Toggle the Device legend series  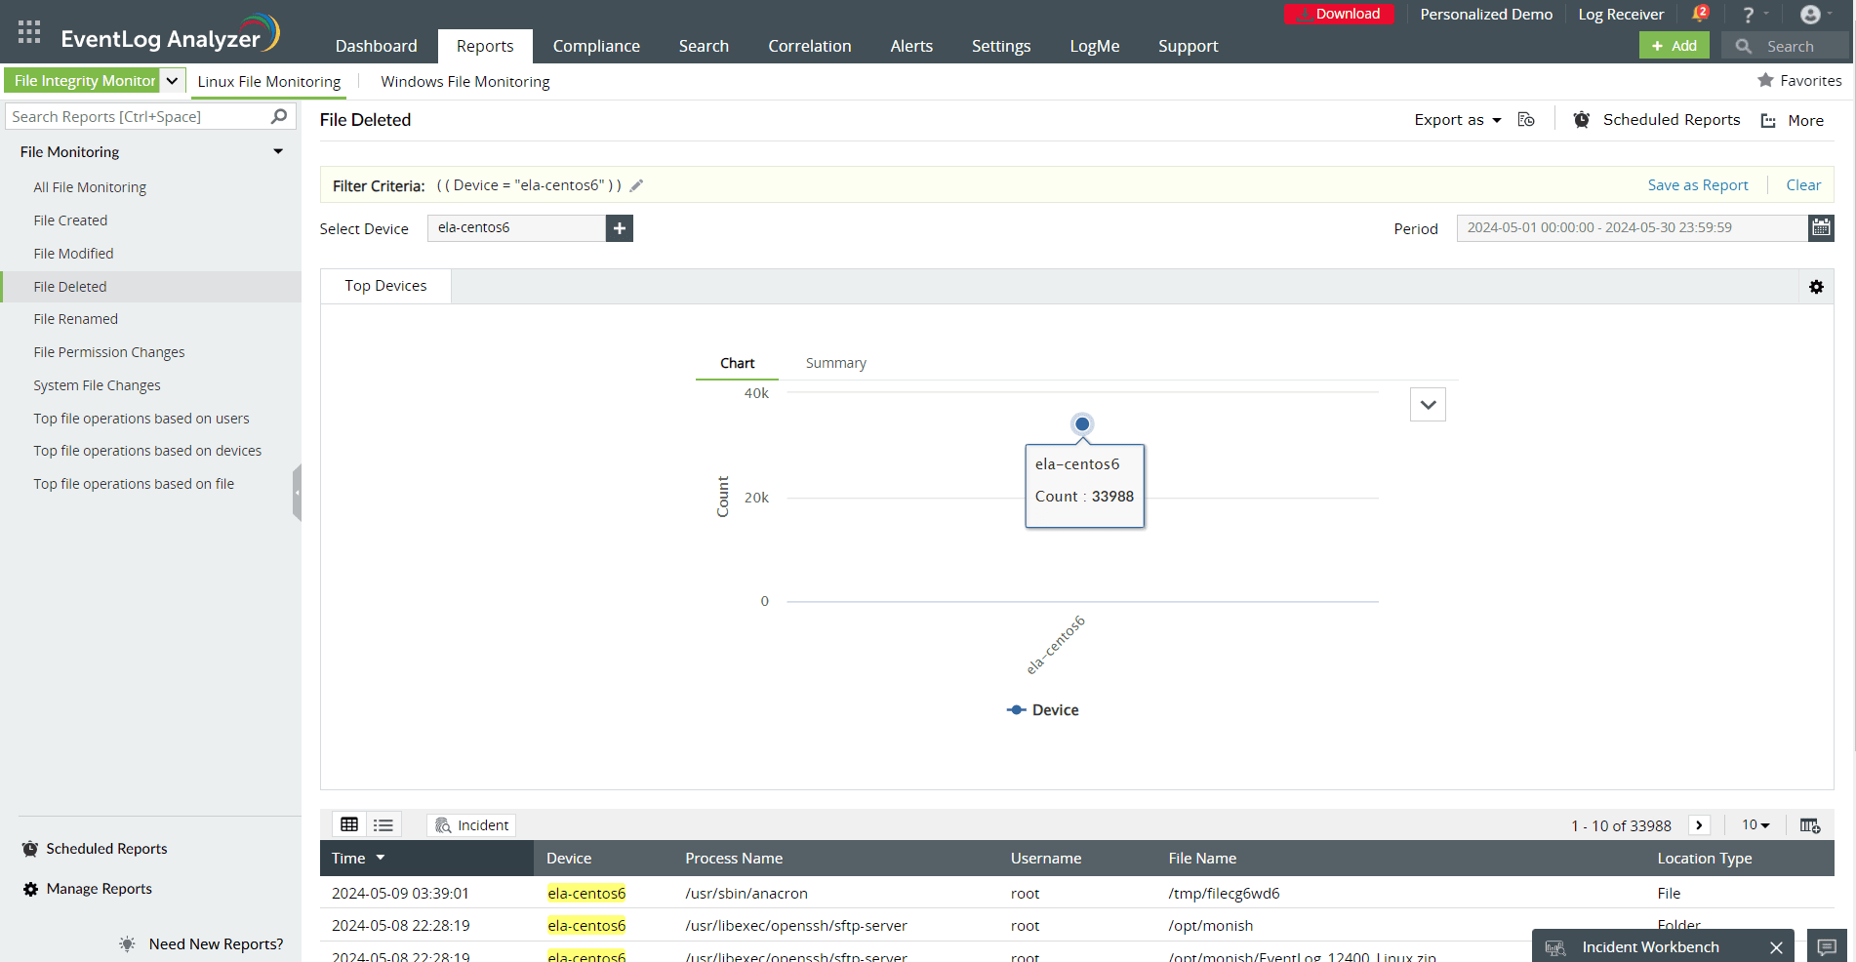pos(1043,710)
